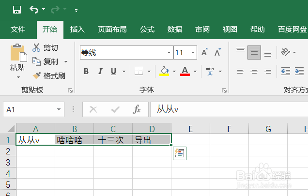This screenshot has height=196, width=308.
Task: Expand font color dropdown arrow
Action: (x=195, y=71)
